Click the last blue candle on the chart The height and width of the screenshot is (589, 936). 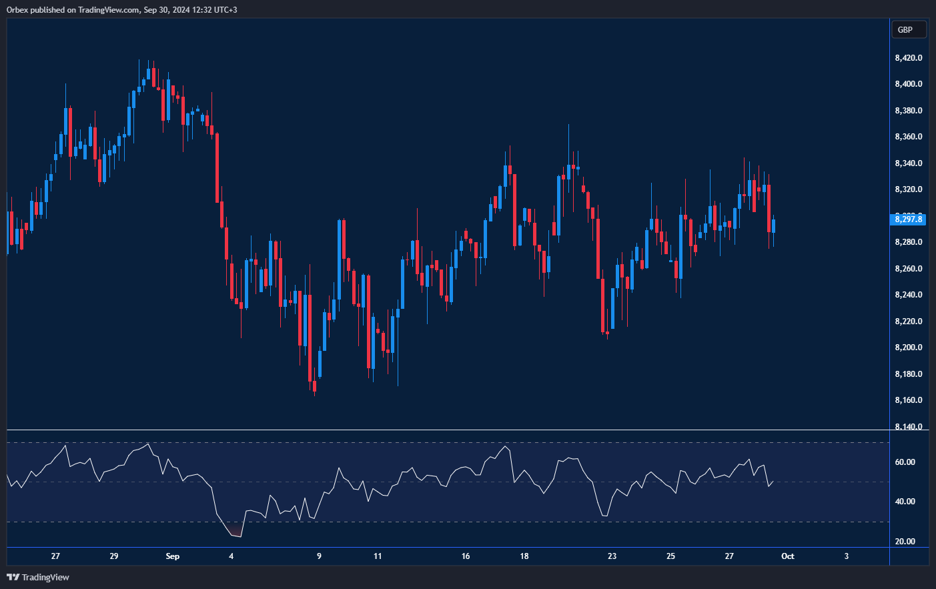point(773,225)
